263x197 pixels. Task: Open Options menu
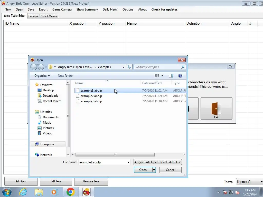128,9
